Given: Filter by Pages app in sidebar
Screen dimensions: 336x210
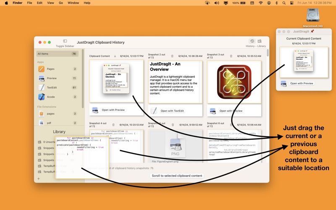Looking at the screenshot, I should [x=57, y=69].
